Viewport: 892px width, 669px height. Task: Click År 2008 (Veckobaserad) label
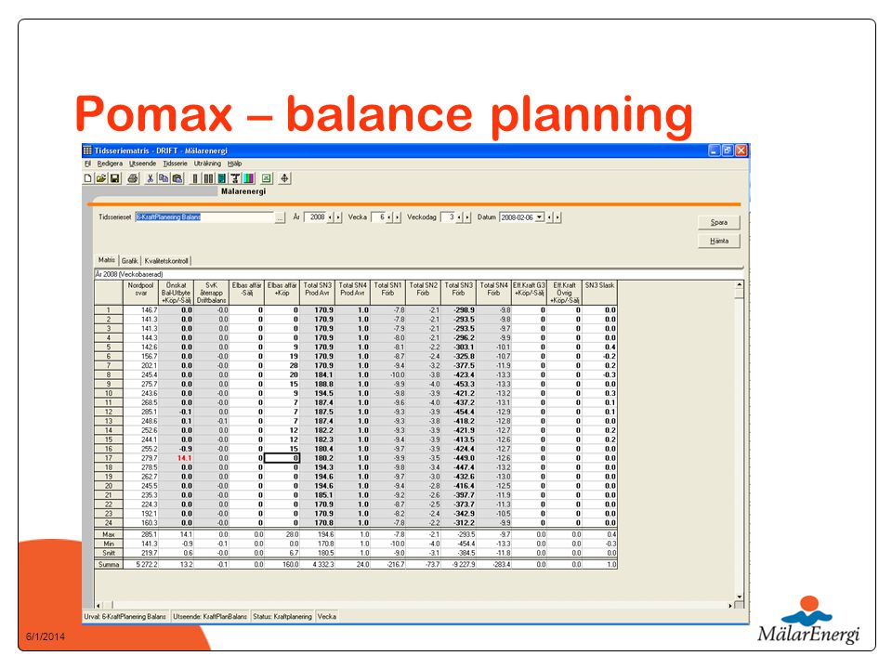tap(129, 274)
